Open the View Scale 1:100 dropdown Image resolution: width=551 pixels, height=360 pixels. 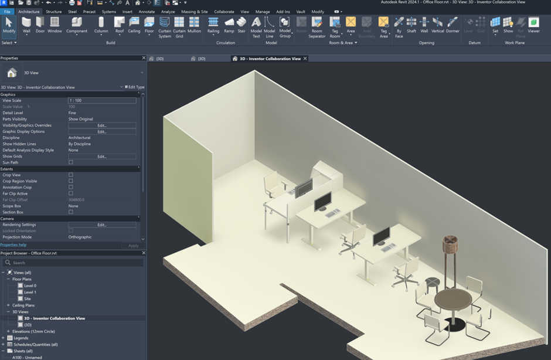pos(102,100)
